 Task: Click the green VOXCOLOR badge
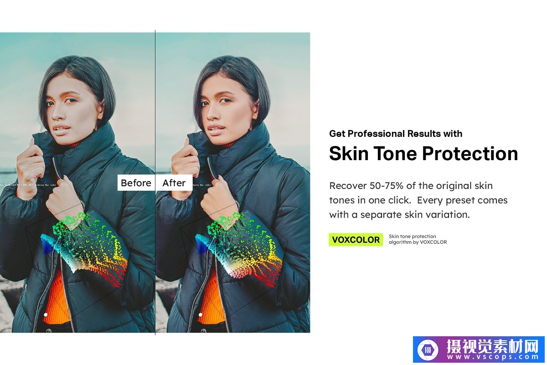(x=356, y=240)
